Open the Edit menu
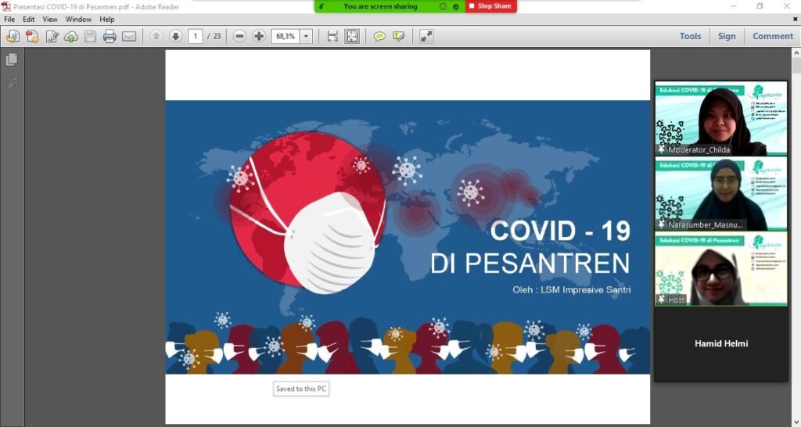The image size is (801, 427). [x=29, y=19]
